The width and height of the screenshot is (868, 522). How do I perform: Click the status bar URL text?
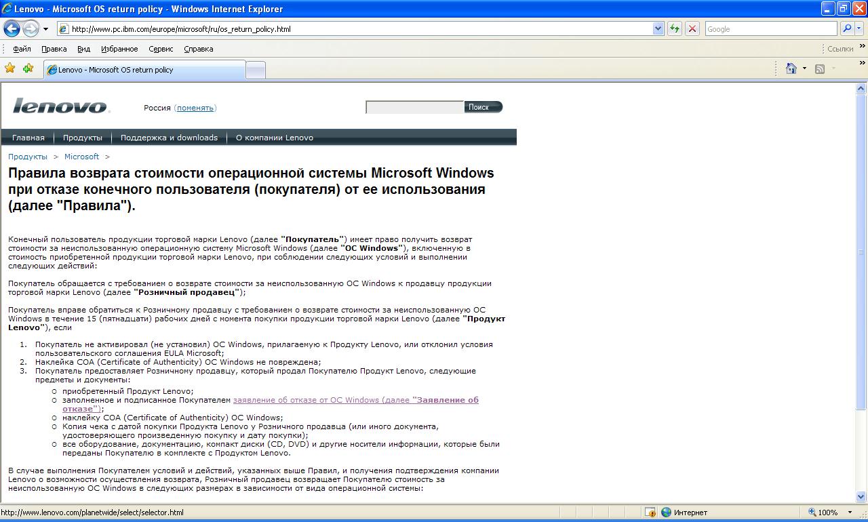tap(93, 513)
